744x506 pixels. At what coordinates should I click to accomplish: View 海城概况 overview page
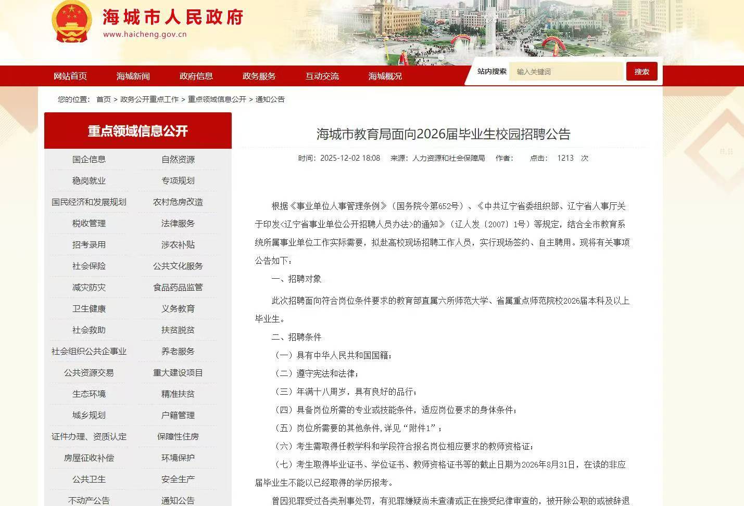pos(384,76)
